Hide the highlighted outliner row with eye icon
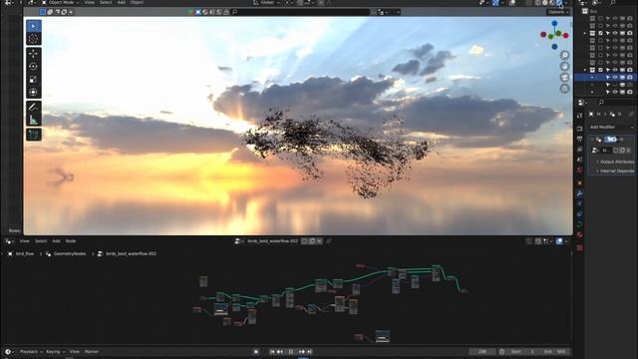This screenshot has height=359, width=638. (615, 78)
